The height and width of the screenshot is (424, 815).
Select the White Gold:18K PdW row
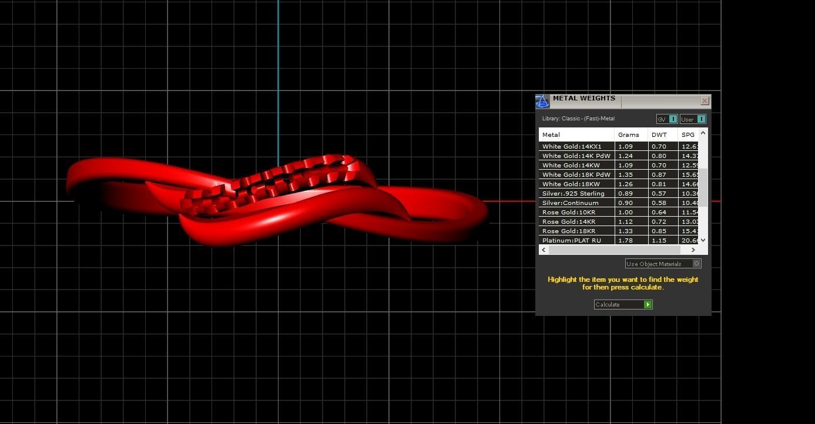click(x=619, y=174)
